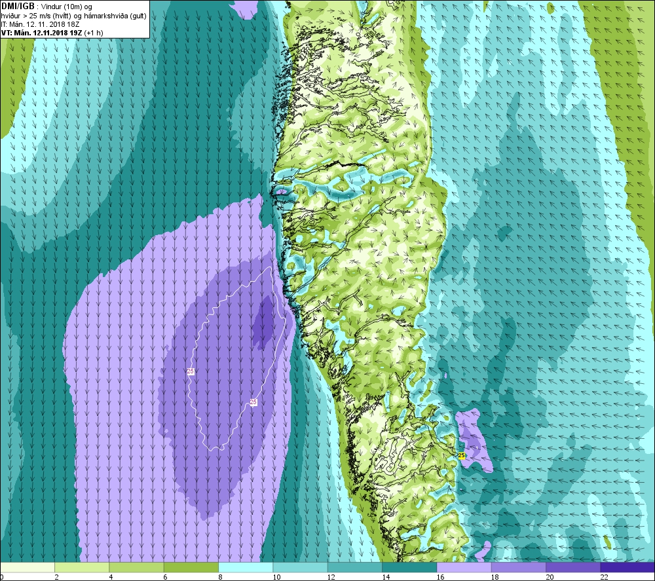Pick the light teal 10–12 legend swatch
This screenshot has height=581, width=655.
coord(300,567)
